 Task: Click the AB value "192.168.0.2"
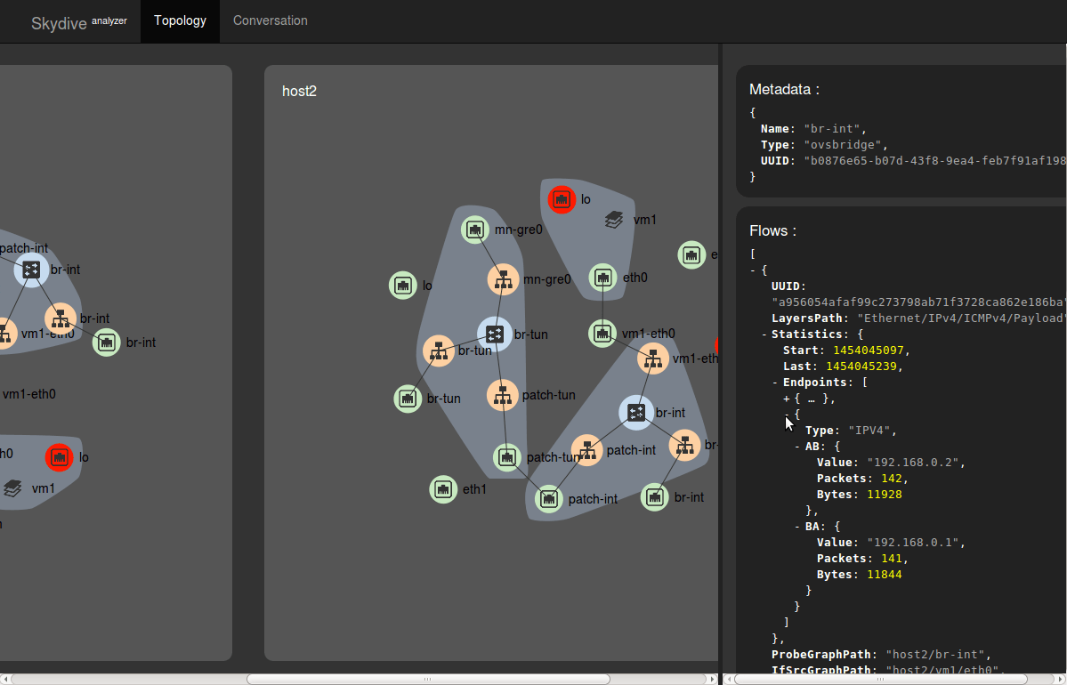pos(915,463)
